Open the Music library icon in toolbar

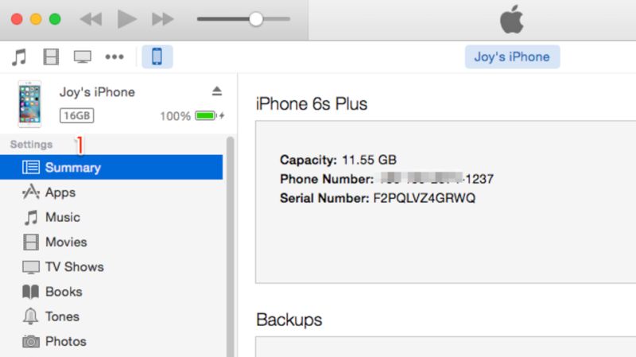pyautogui.click(x=18, y=56)
